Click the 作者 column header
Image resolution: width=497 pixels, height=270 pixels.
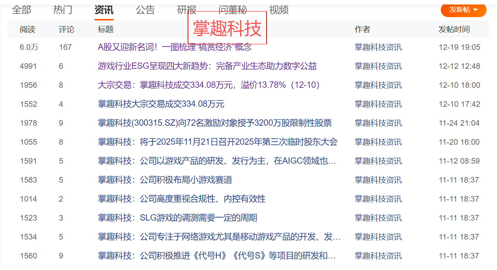point(363,29)
